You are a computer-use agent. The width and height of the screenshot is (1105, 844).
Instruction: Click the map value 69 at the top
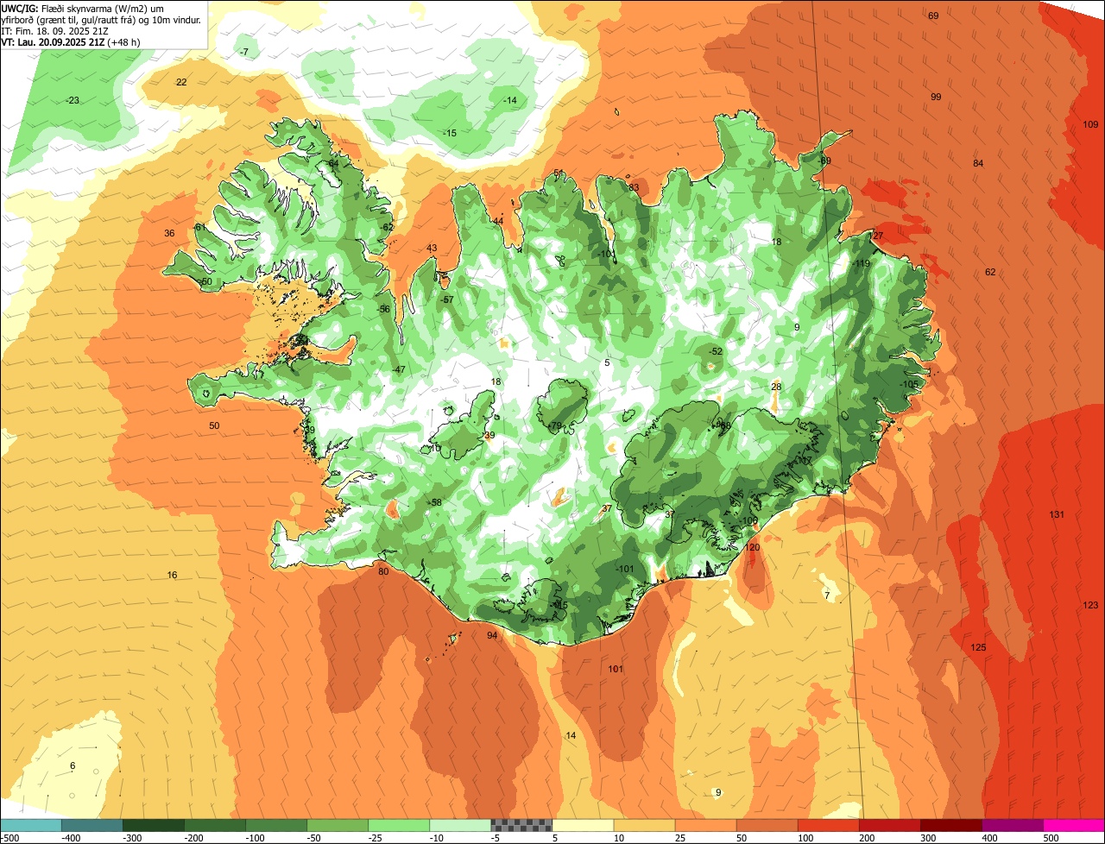coord(933,16)
